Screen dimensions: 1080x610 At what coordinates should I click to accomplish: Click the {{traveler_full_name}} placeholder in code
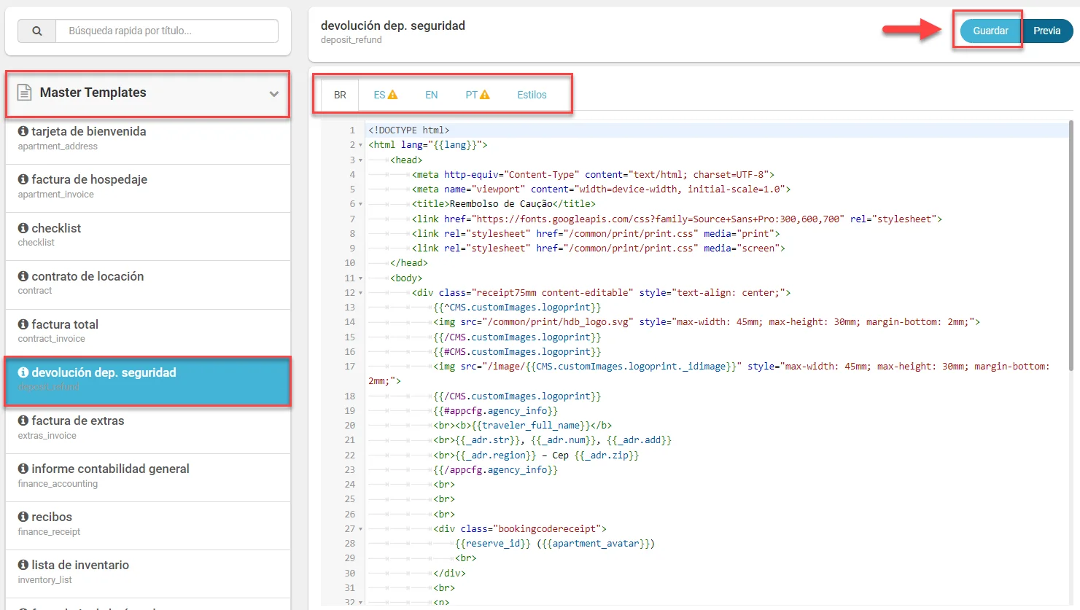tap(530, 426)
